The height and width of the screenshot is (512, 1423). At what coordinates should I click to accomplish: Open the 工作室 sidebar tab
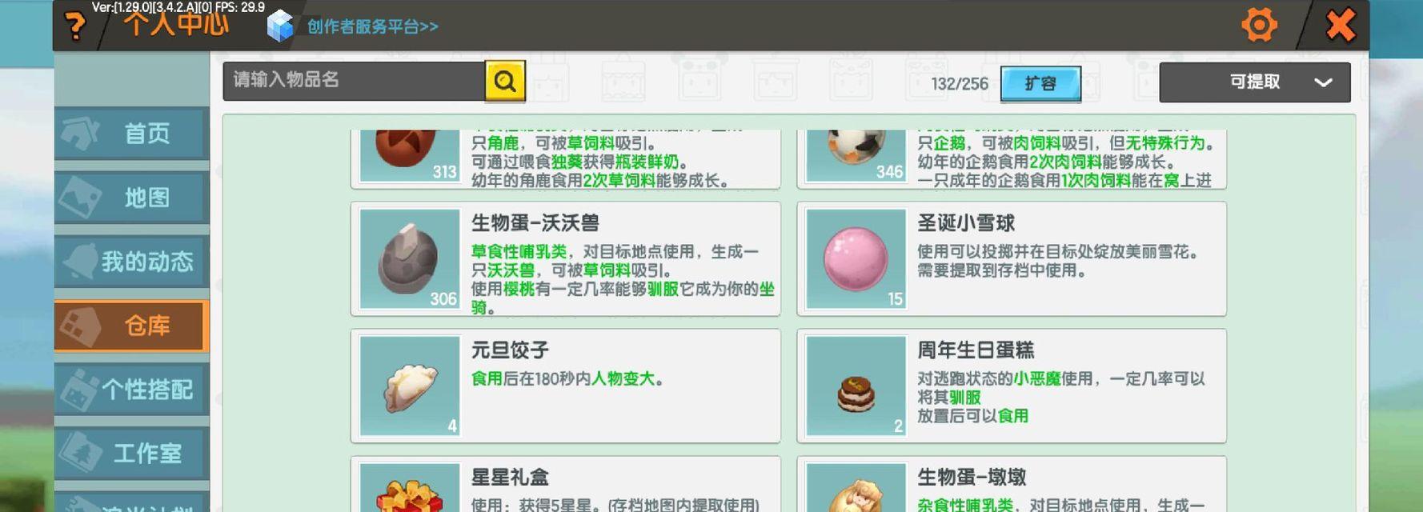132,453
